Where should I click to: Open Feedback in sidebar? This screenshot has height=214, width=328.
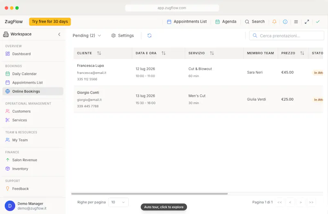pyautogui.click(x=33, y=189)
